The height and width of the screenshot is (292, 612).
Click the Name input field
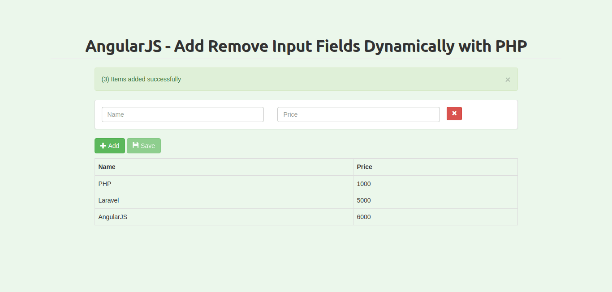(x=182, y=114)
